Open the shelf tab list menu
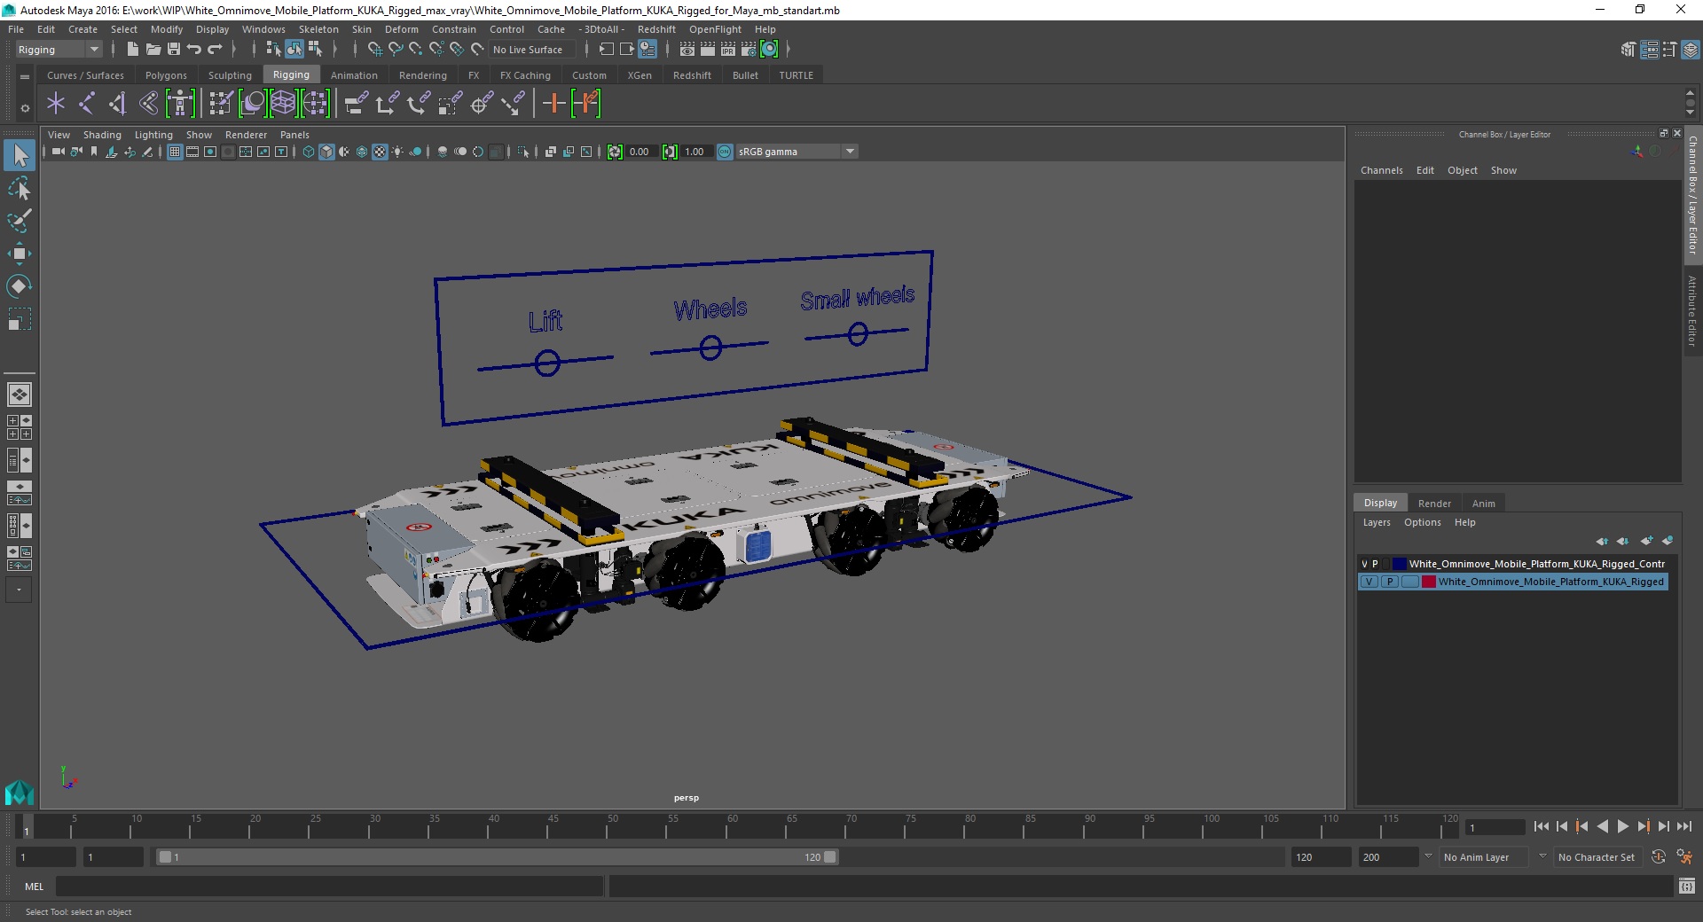The image size is (1703, 922). [25, 76]
